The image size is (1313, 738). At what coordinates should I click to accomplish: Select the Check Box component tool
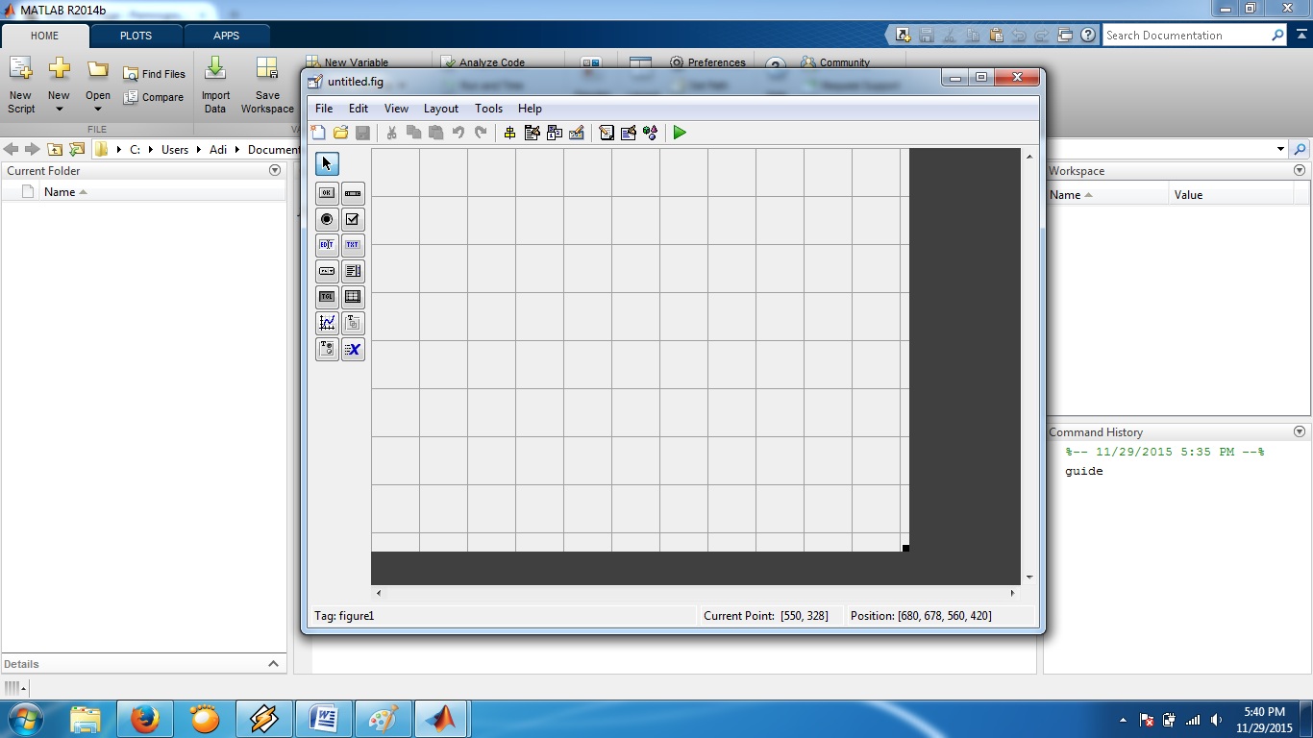tap(353, 219)
